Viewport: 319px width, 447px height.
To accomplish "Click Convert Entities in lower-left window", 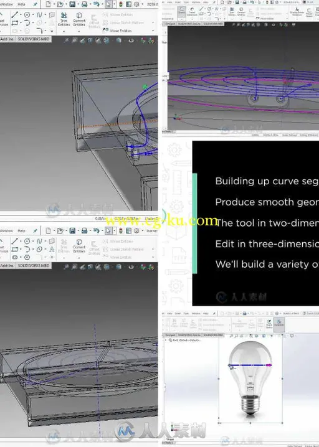I will click(x=79, y=246).
